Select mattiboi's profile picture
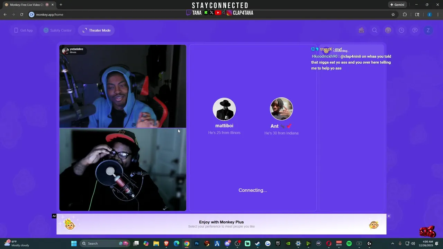The width and height of the screenshot is (443, 249). click(x=224, y=109)
